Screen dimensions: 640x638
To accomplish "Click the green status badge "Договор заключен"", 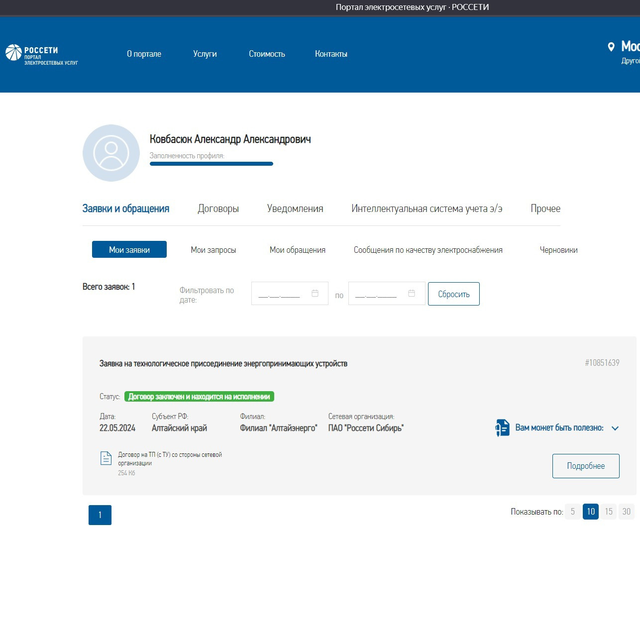I will point(199,397).
